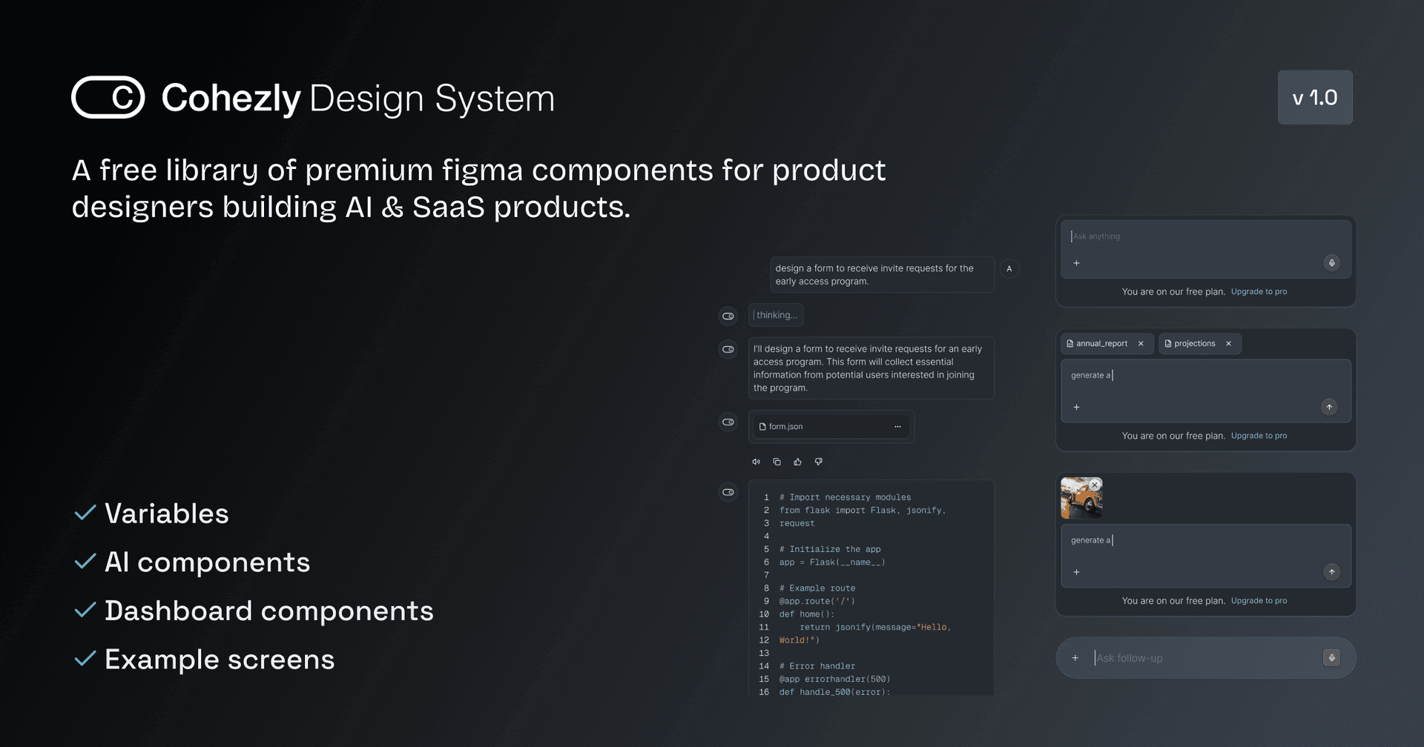The image size is (1424, 747).
Task: Click the microphone icon in the Ask follow-up bar
Action: coord(1331,658)
